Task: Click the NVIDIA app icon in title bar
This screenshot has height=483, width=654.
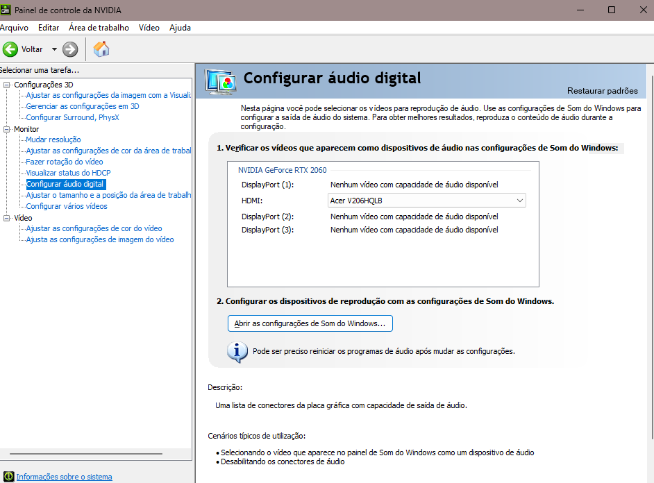Action: (6, 10)
